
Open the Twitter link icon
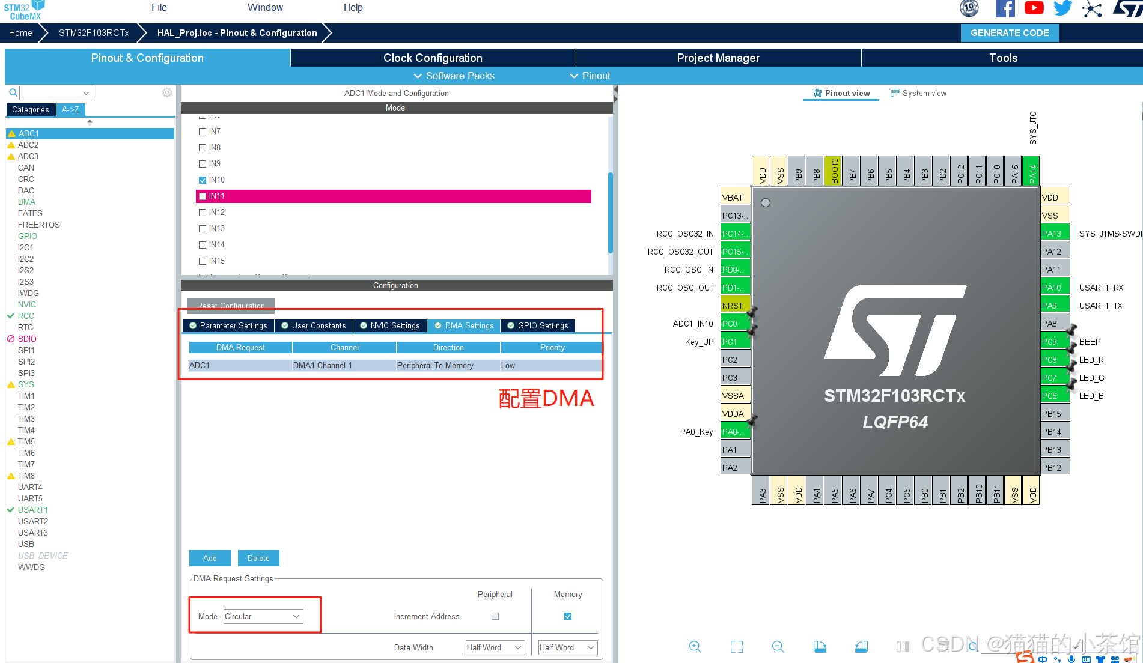pyautogui.click(x=1062, y=8)
